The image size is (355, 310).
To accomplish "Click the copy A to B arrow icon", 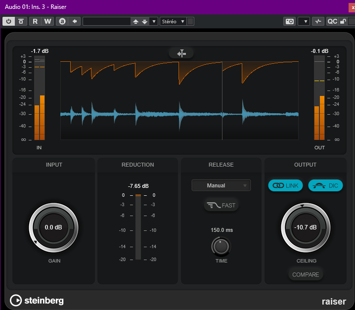I will 75,21.
